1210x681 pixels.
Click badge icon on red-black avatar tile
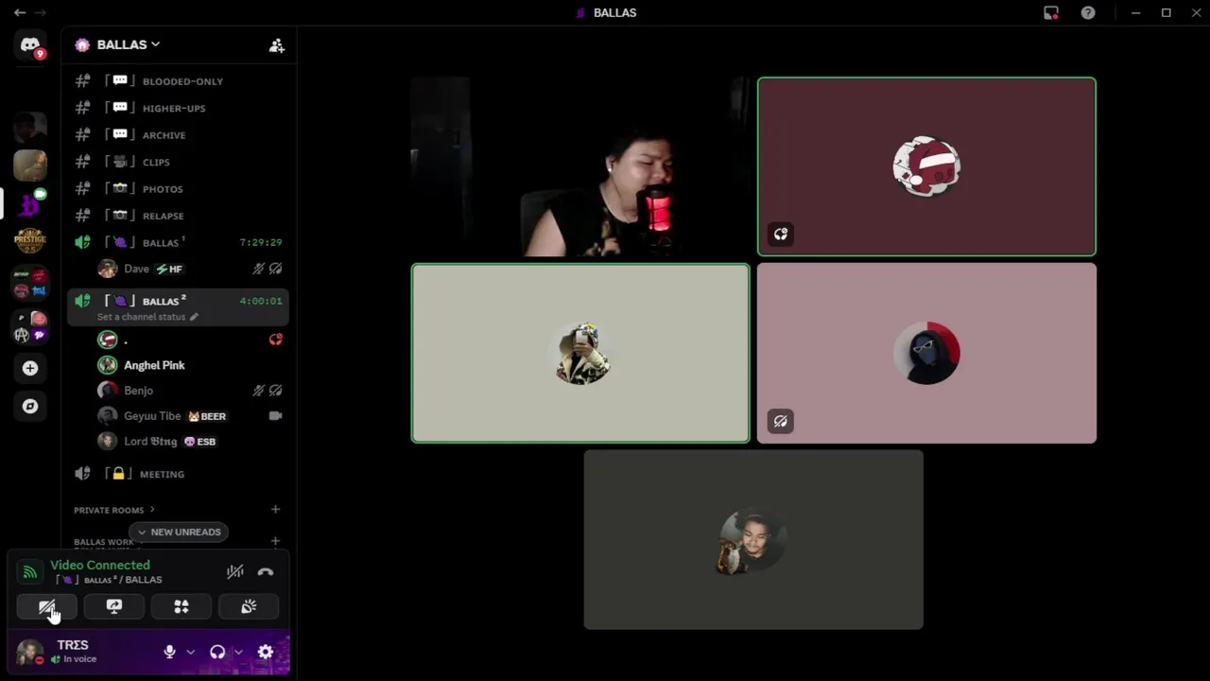[x=781, y=421]
